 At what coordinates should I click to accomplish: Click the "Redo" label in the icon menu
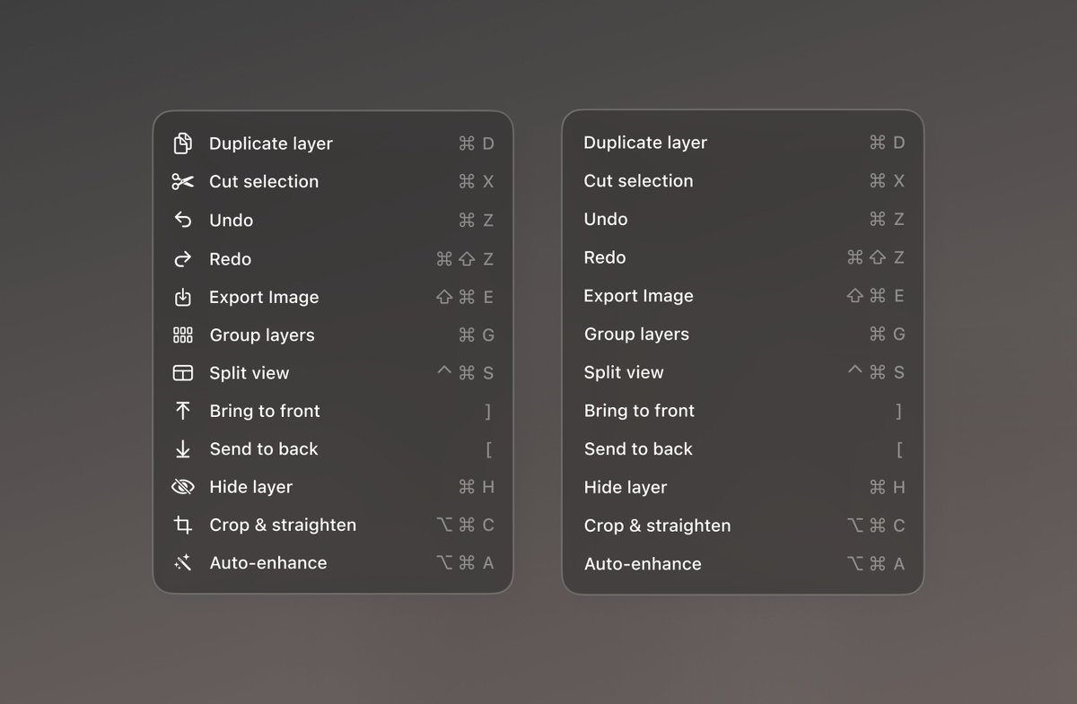(231, 259)
